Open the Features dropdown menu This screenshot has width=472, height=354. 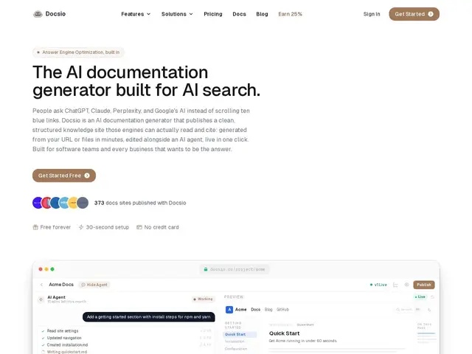(x=136, y=14)
